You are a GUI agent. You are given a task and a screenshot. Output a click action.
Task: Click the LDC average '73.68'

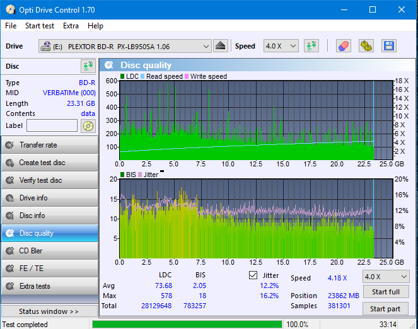pyautogui.click(x=163, y=286)
